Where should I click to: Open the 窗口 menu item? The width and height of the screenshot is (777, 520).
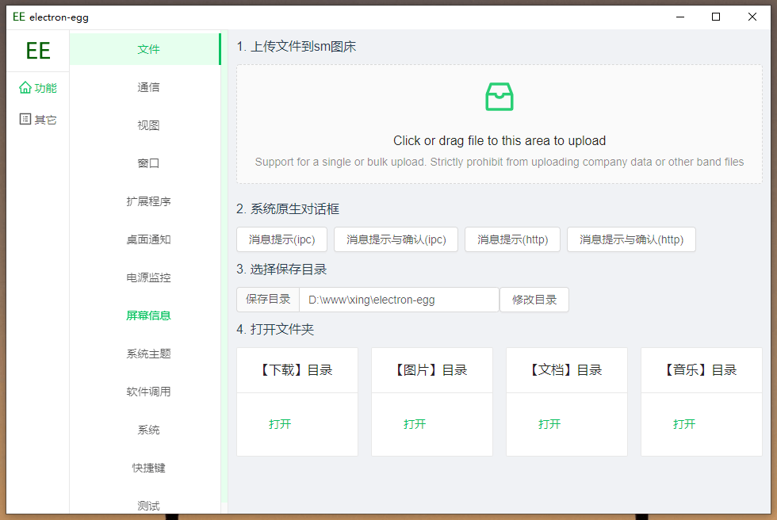click(148, 163)
